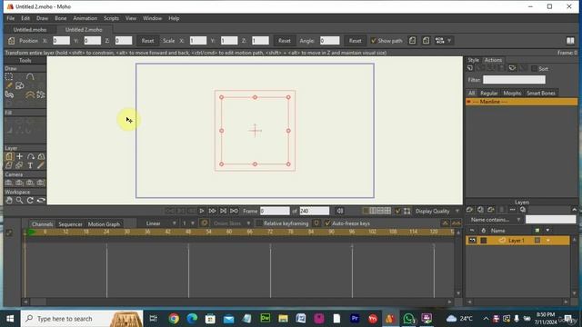582x327 pixels.
Task: Open the layer header column dropdown arrow
Action: (547, 231)
